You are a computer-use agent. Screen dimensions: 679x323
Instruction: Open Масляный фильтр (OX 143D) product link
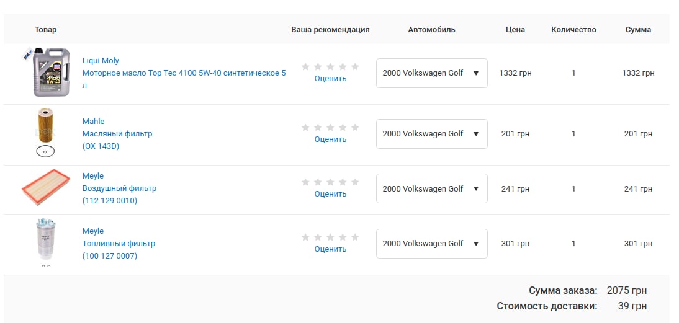117,140
